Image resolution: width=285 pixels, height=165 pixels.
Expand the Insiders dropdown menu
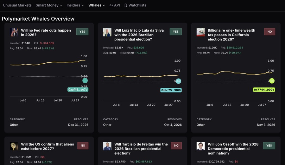click(x=75, y=5)
